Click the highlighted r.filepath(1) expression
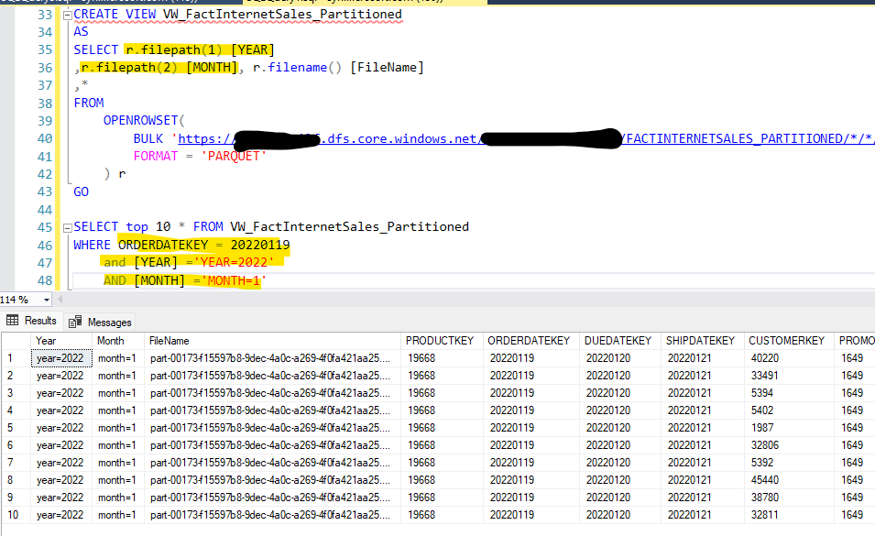This screenshot has height=536, width=875. pos(173,49)
